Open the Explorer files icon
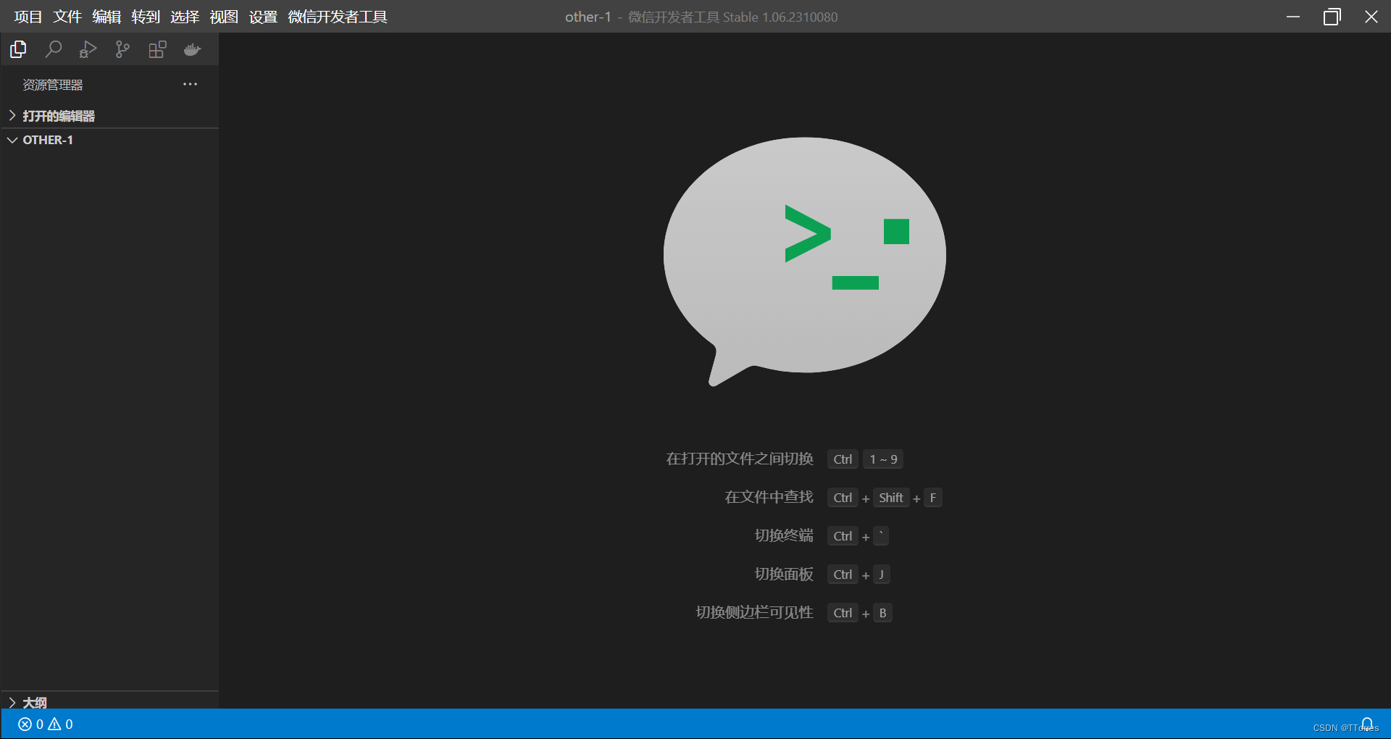Viewport: 1391px width, 739px height. point(18,49)
